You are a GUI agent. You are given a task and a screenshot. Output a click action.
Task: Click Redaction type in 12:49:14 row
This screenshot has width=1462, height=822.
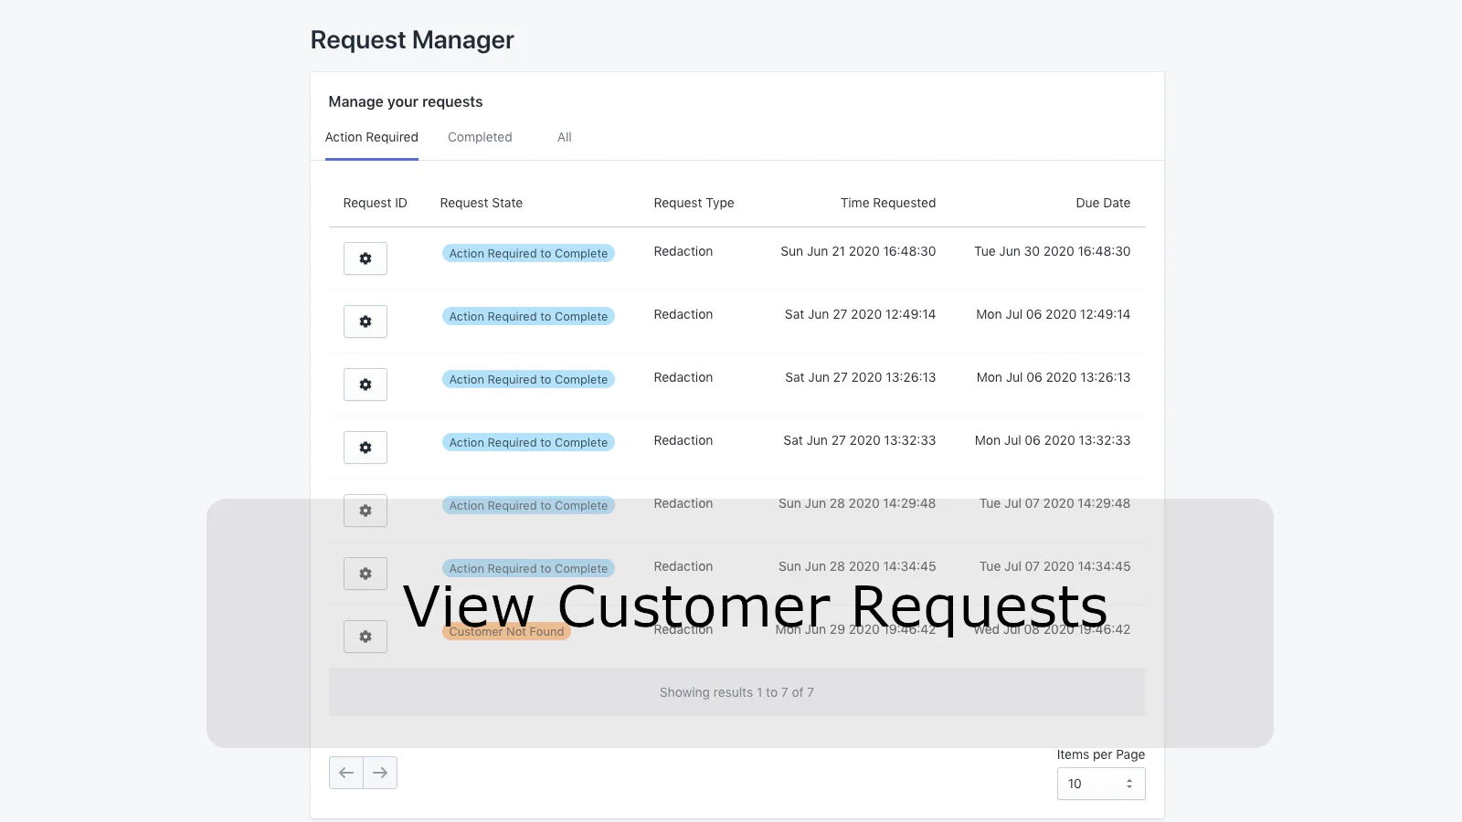[x=683, y=314]
